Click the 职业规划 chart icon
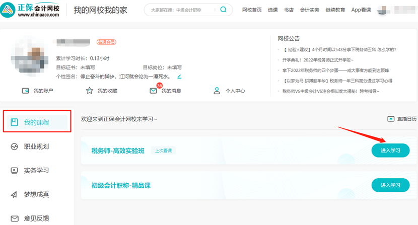The width and height of the screenshot is (418, 225). [x=14, y=146]
